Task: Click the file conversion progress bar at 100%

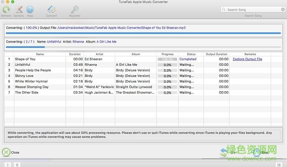Action: (x=143, y=33)
